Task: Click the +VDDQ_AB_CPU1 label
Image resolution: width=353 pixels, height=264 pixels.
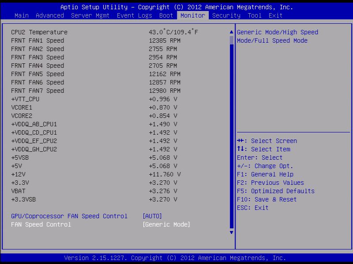Action: pyautogui.click(x=34, y=124)
